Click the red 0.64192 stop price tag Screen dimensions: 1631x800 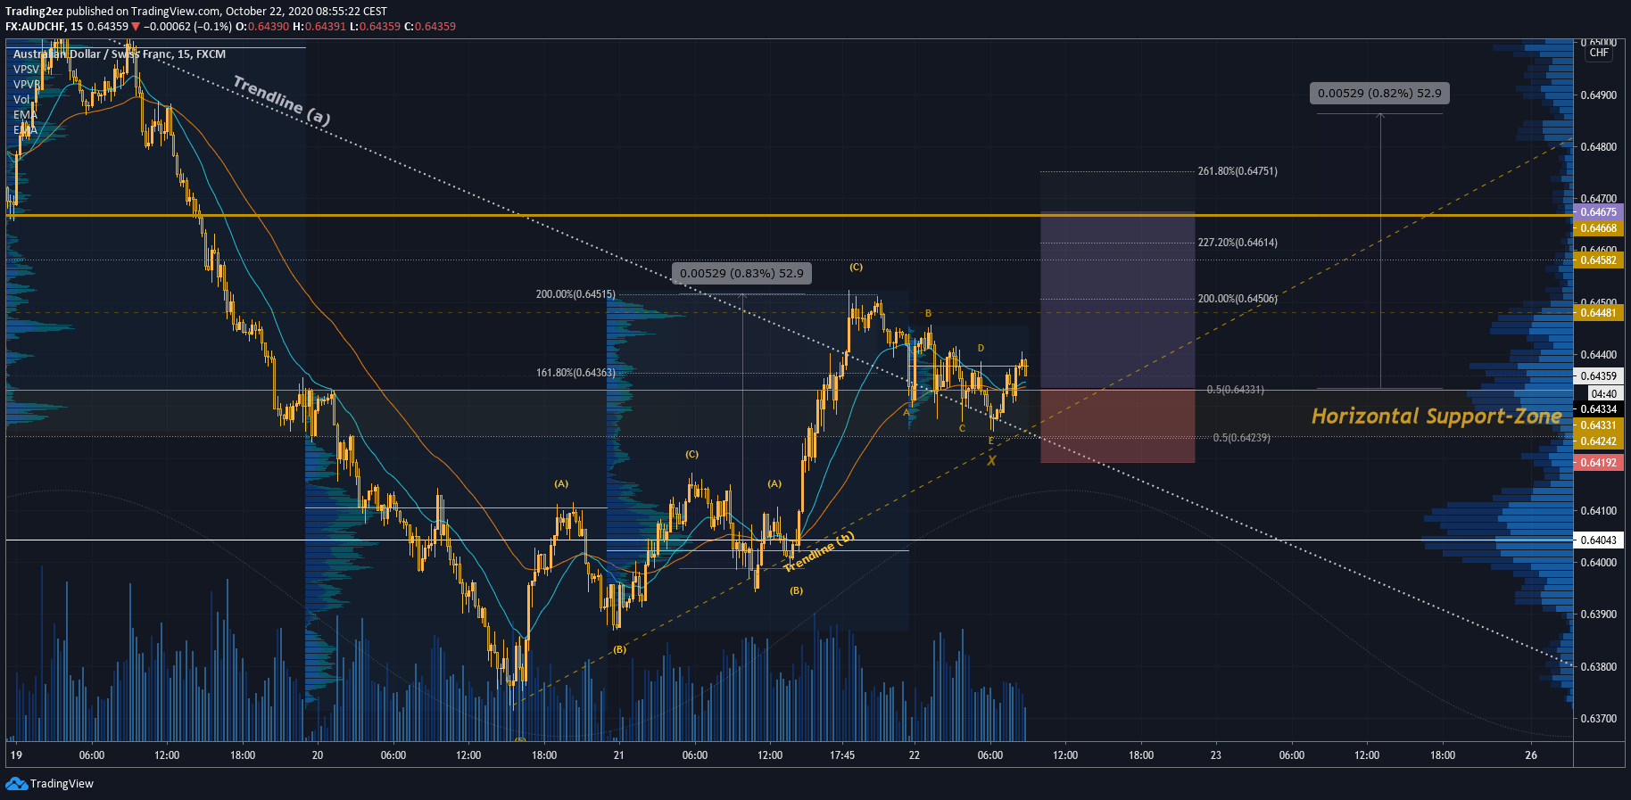coord(1598,463)
